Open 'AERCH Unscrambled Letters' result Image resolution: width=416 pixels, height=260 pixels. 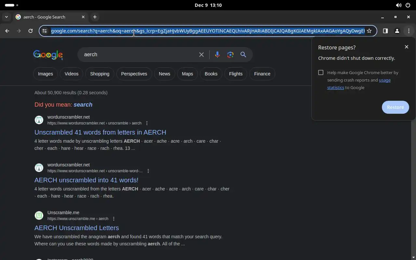tap(77, 228)
